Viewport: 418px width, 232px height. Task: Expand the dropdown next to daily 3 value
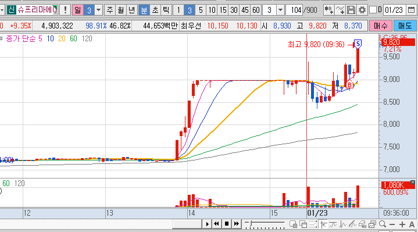coord(98,10)
